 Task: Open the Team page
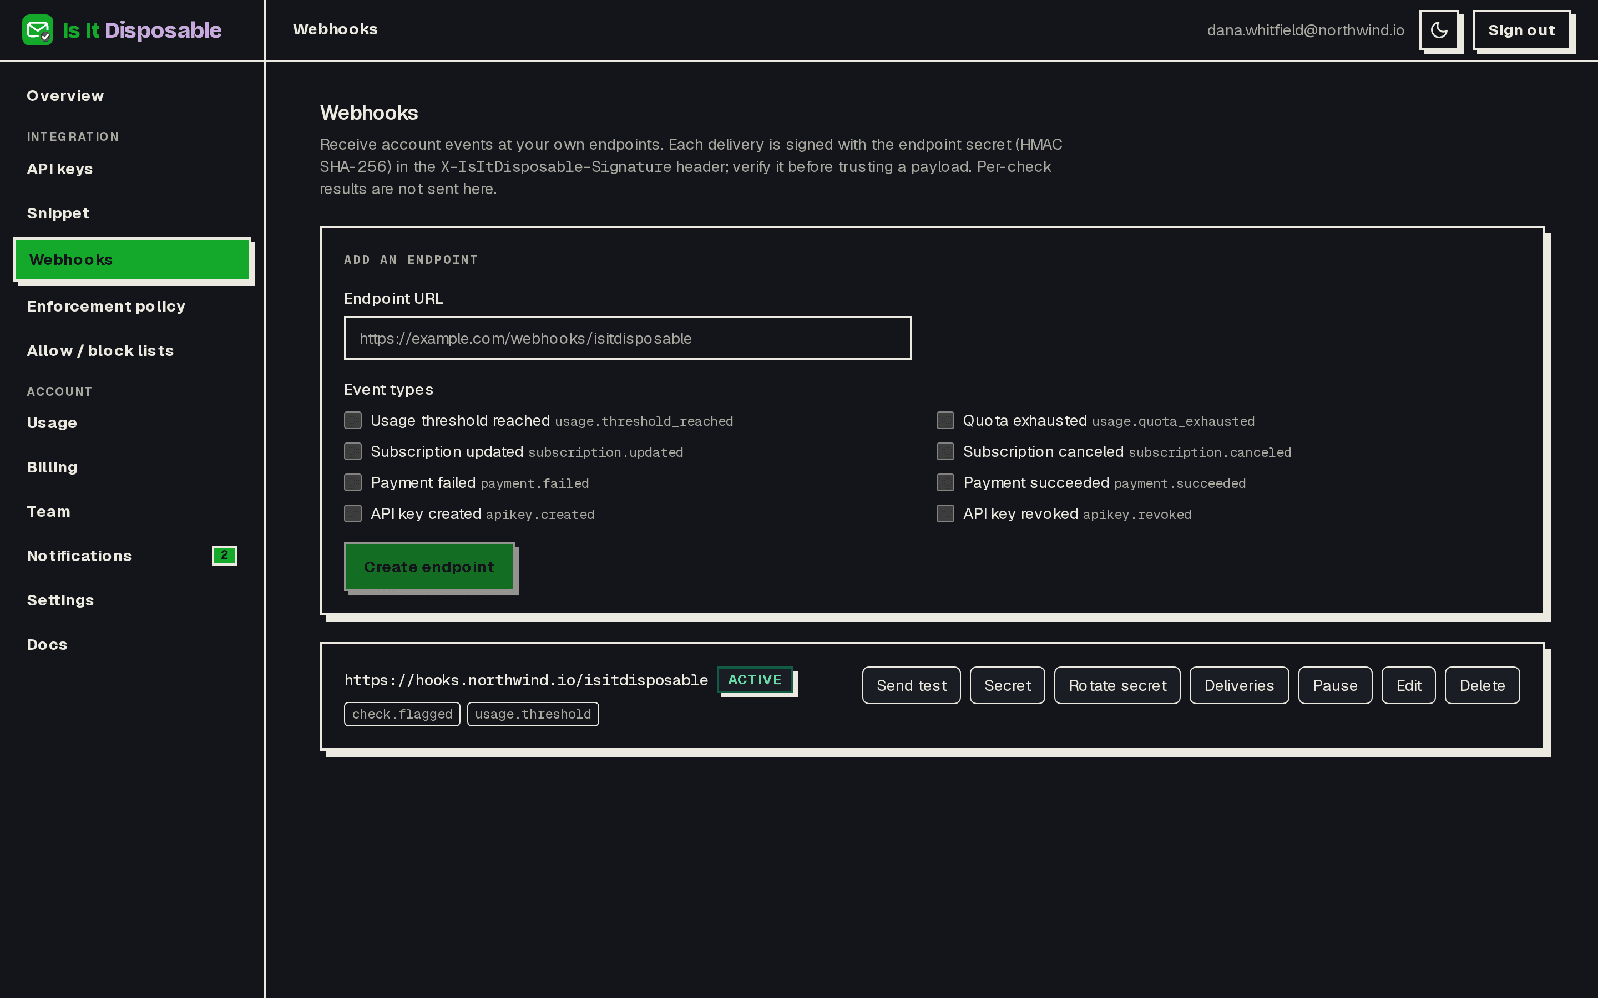click(132, 512)
